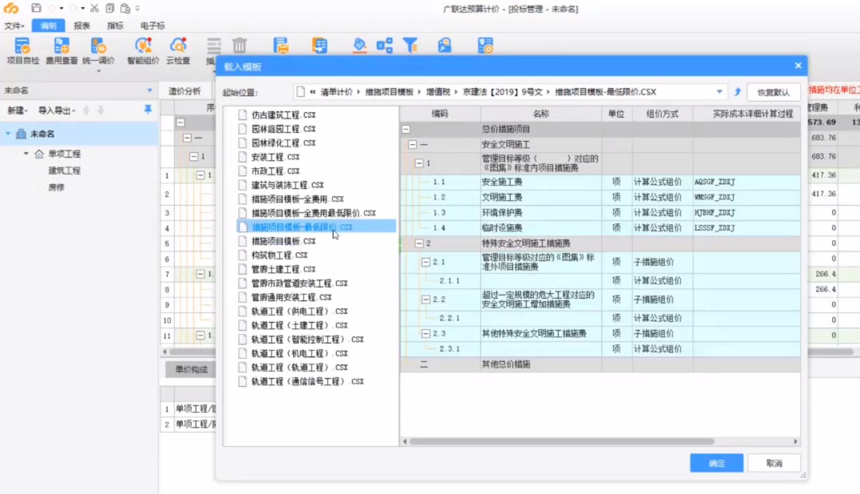This screenshot has width=860, height=494.
Task: Click the cloud logo icon at top left
Action: coord(11,8)
